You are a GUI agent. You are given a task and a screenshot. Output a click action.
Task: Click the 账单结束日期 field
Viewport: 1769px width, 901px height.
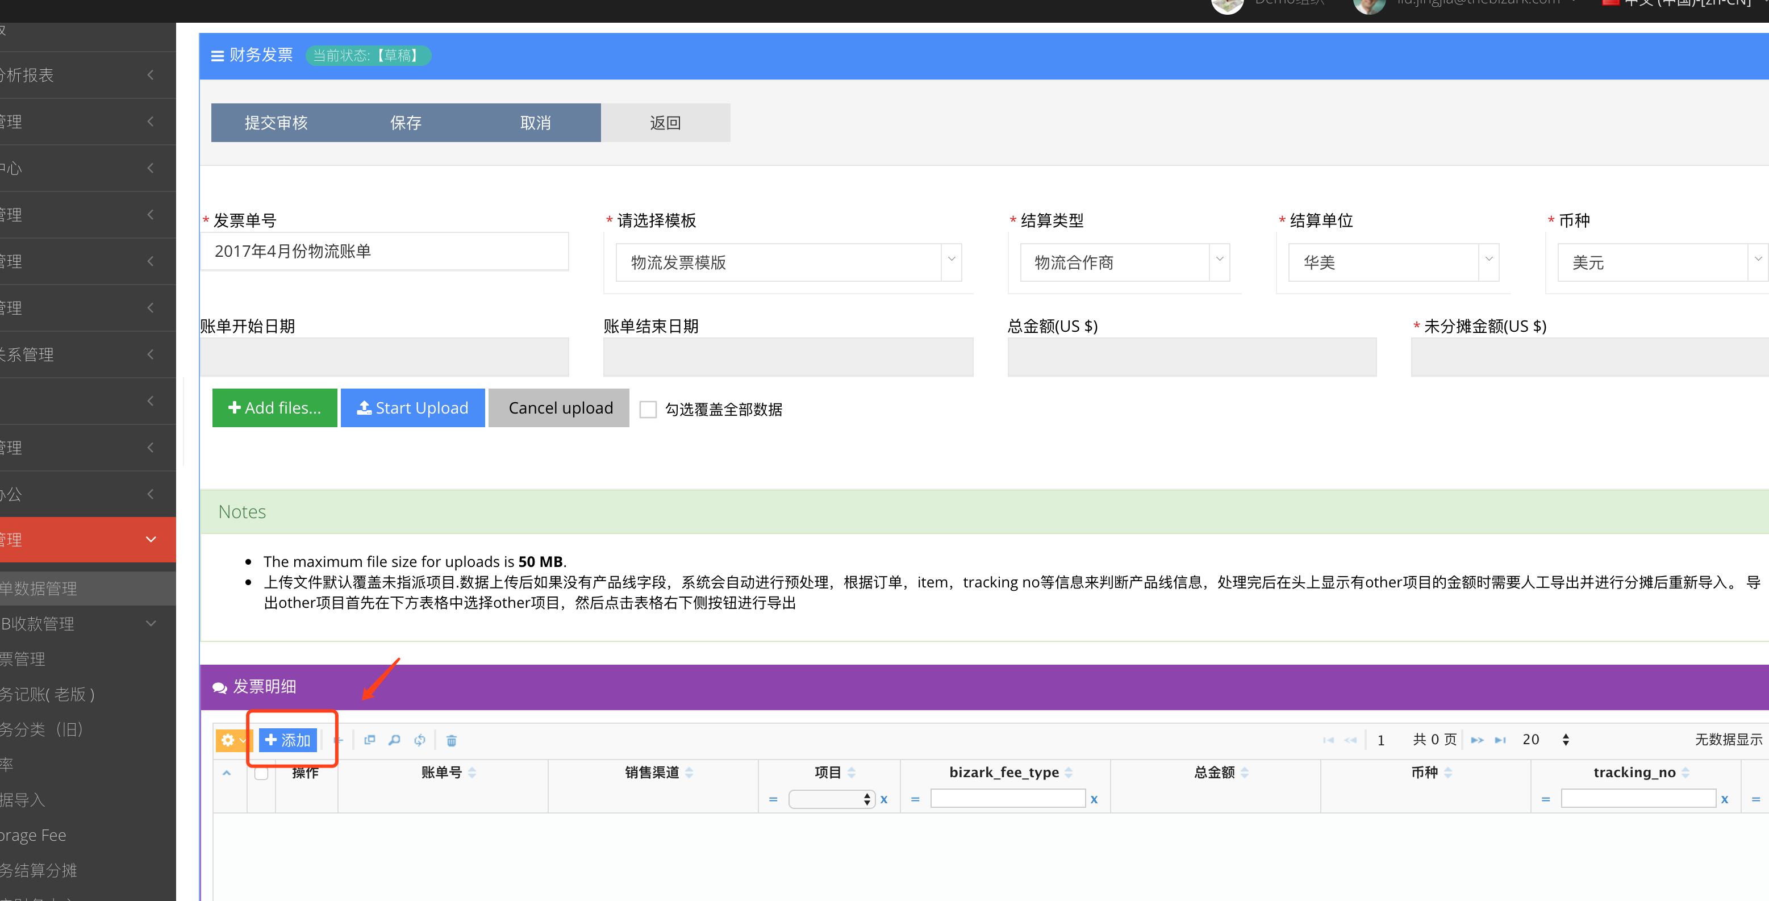[x=788, y=357]
